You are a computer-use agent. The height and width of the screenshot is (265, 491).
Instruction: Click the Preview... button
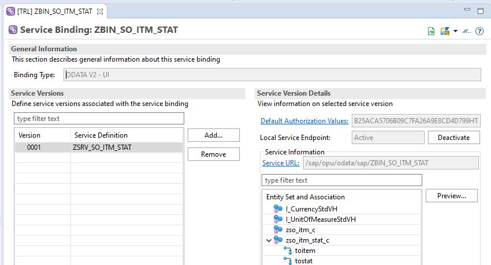452,196
